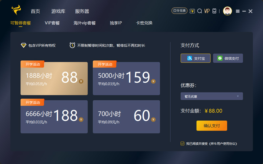The height and width of the screenshot is (164, 263).
Task: Click 平均0.09元/h text
Action: [109, 122]
